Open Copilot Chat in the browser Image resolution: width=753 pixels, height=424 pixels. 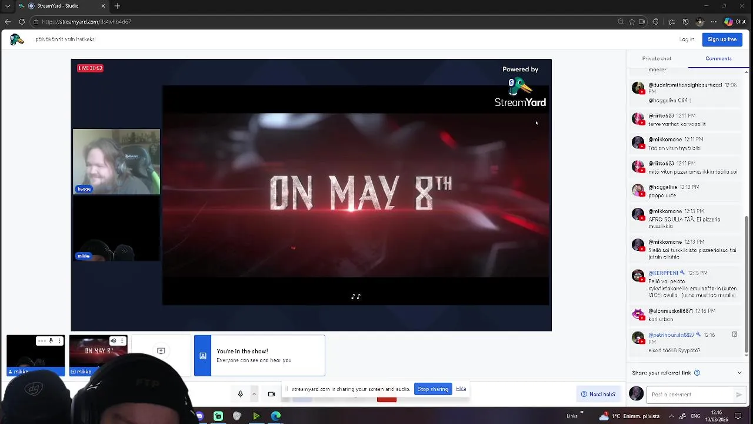pos(735,22)
